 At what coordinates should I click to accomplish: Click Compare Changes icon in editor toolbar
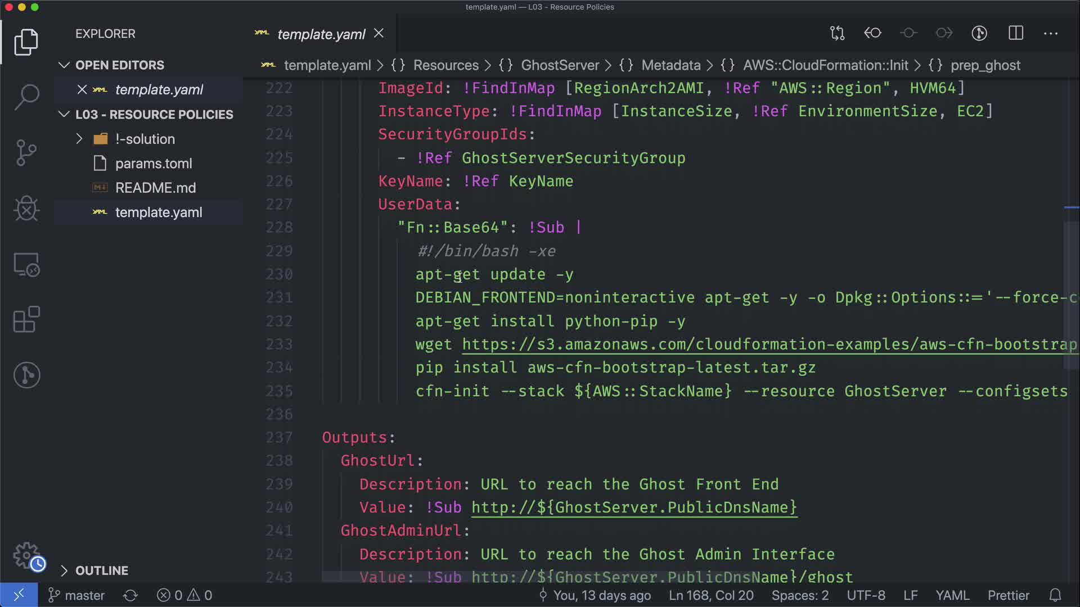tap(837, 33)
